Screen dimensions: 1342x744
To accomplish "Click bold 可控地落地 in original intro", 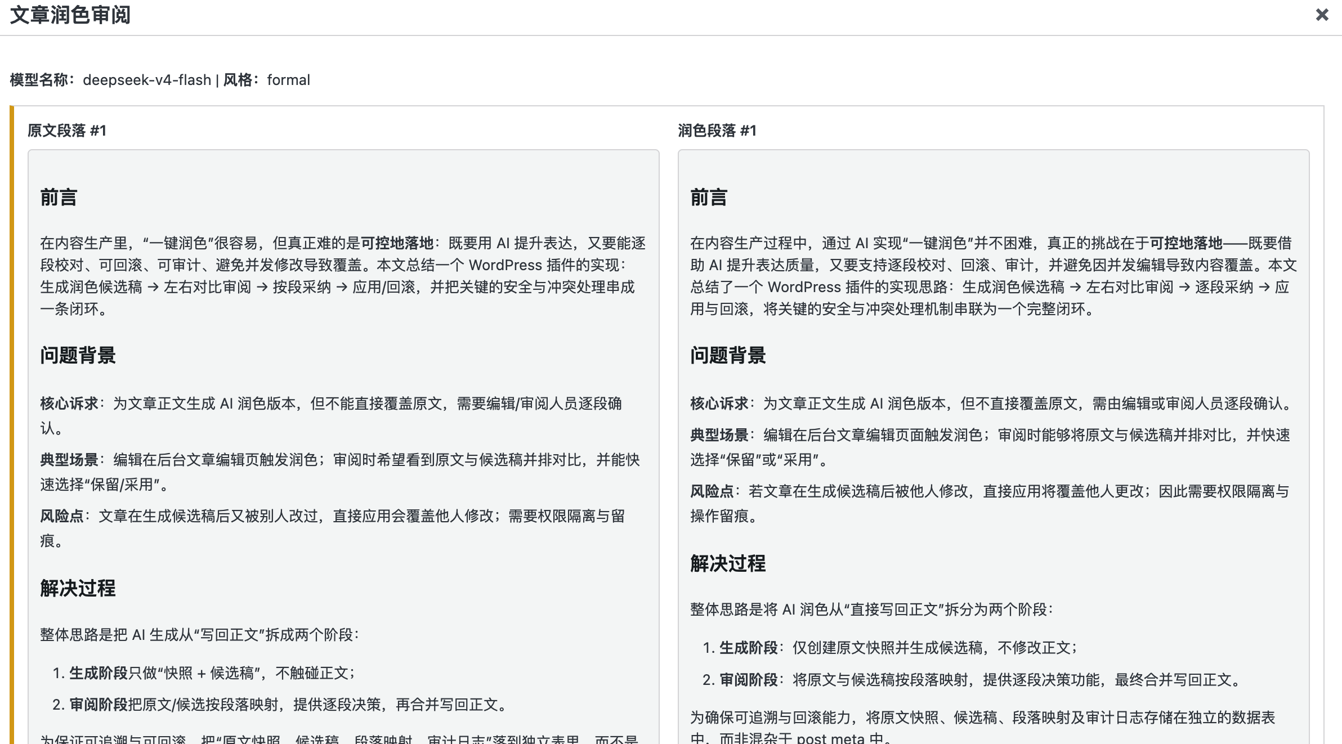I will (x=397, y=243).
